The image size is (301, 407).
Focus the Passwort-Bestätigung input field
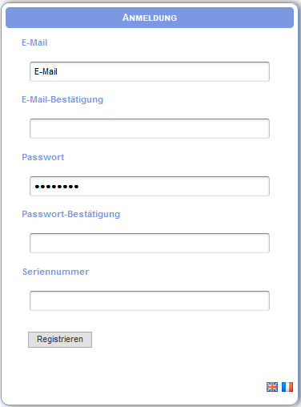click(150, 243)
